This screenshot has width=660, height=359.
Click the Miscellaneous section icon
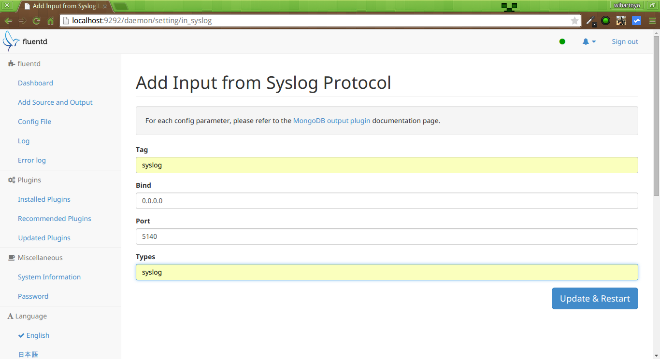coord(11,257)
